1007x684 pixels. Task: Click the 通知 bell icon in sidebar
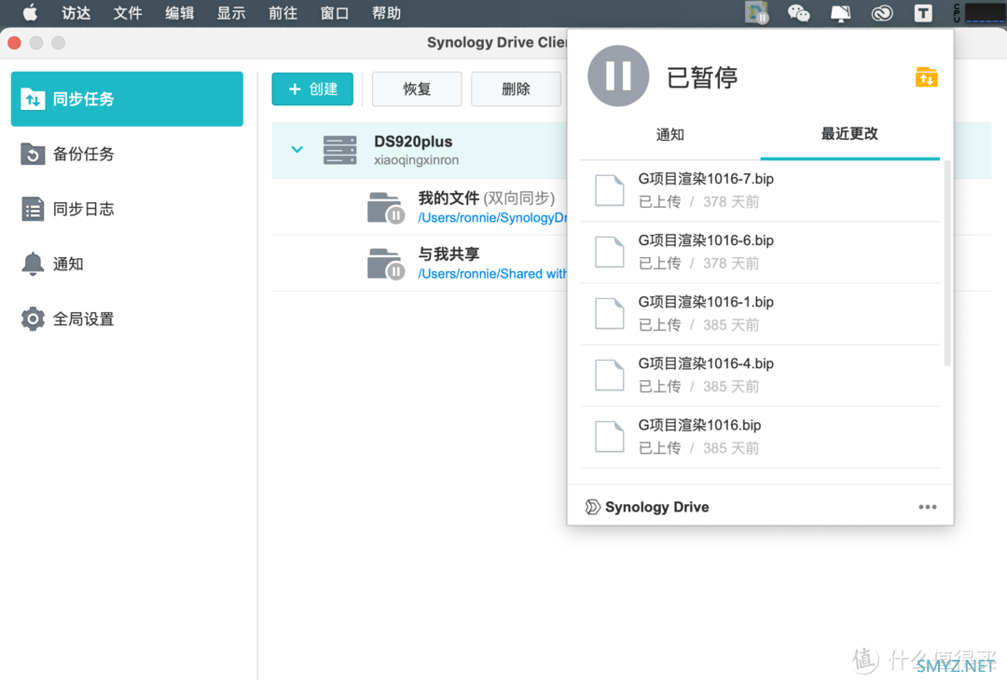33,264
